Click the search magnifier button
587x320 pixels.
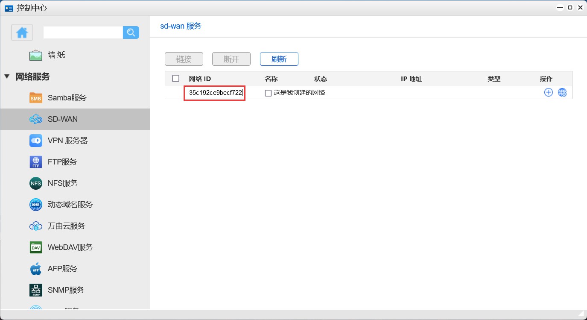coord(131,32)
